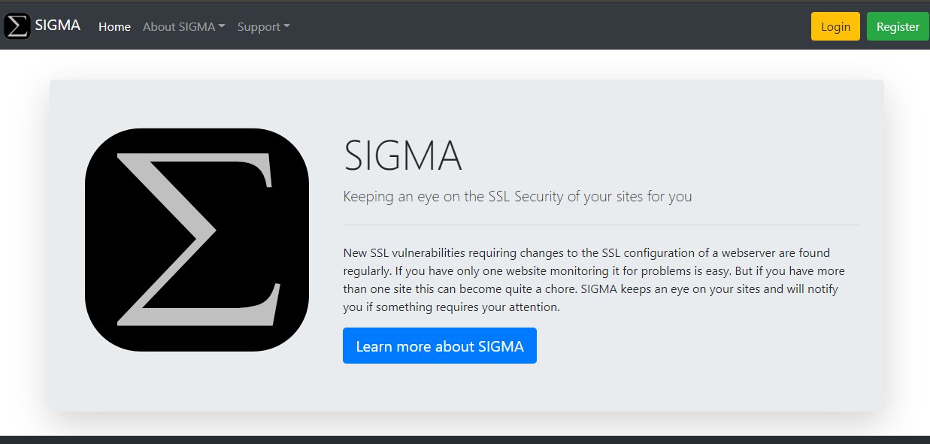Expand the About SIGMA dropdown
930x444 pixels.
[183, 26]
